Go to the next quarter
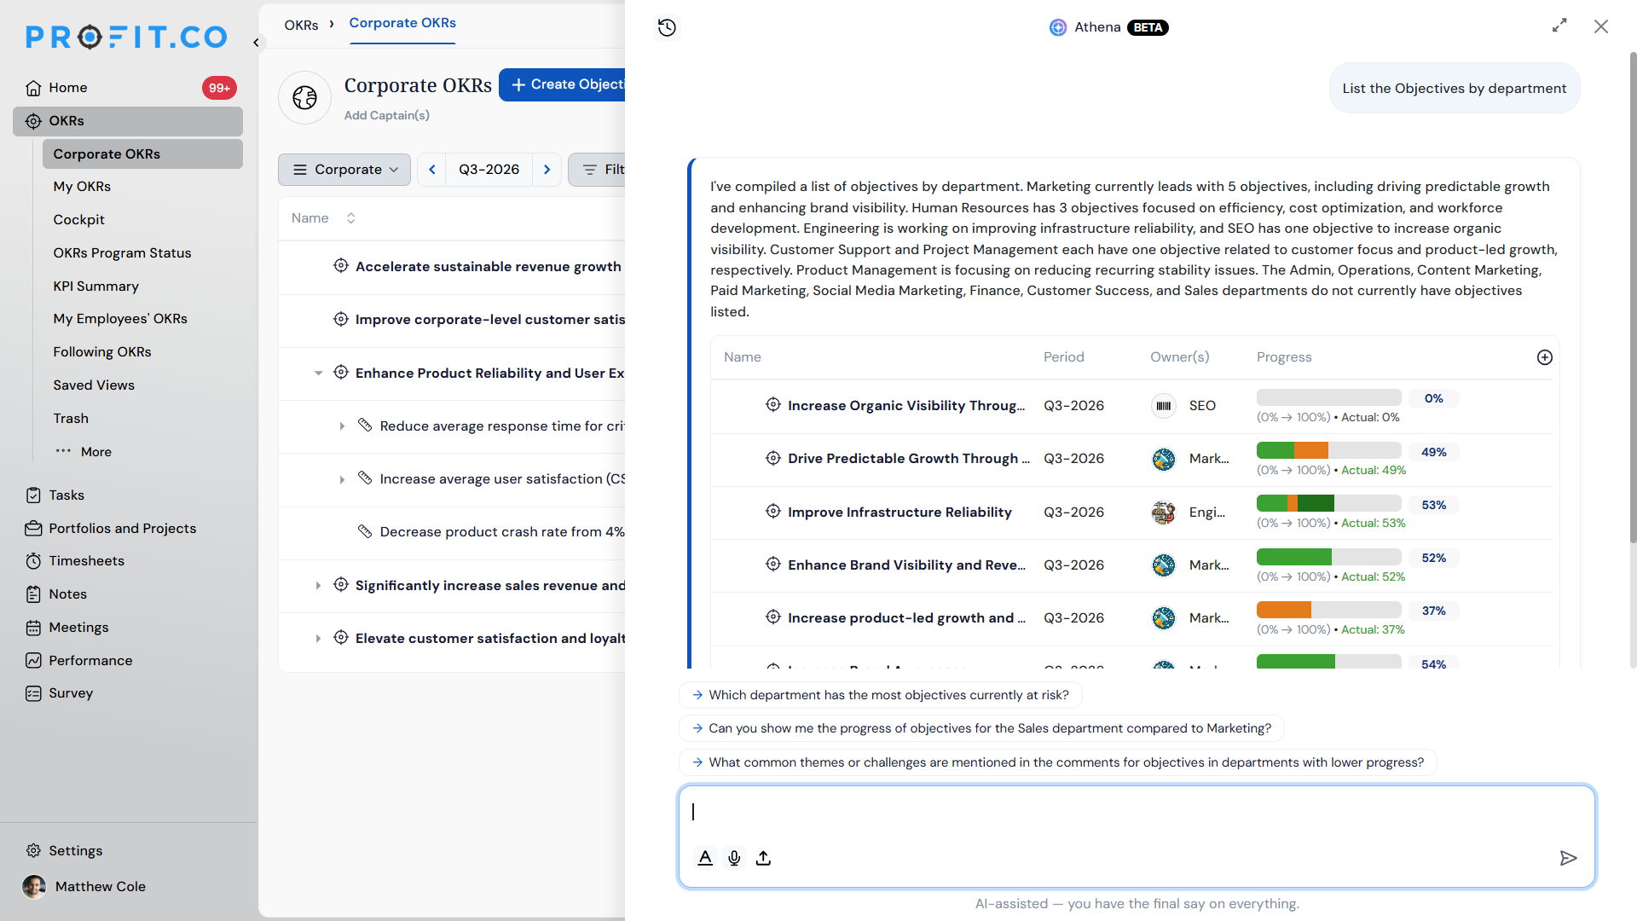This screenshot has width=1637, height=921. coord(547,170)
